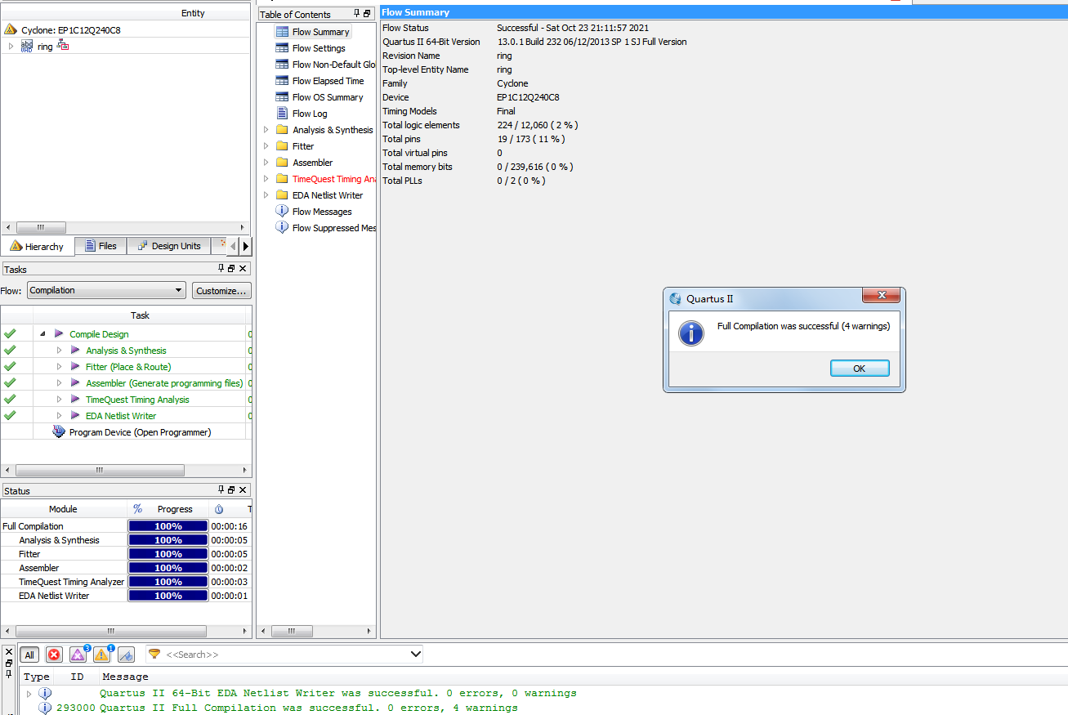Image resolution: width=1068 pixels, height=715 pixels.
Task: Open the Customize... flow button
Action: tap(221, 291)
